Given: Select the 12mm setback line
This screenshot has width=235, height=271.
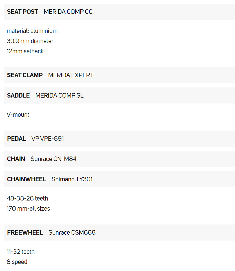Looking at the screenshot, I should pyautogui.click(x=25, y=51).
